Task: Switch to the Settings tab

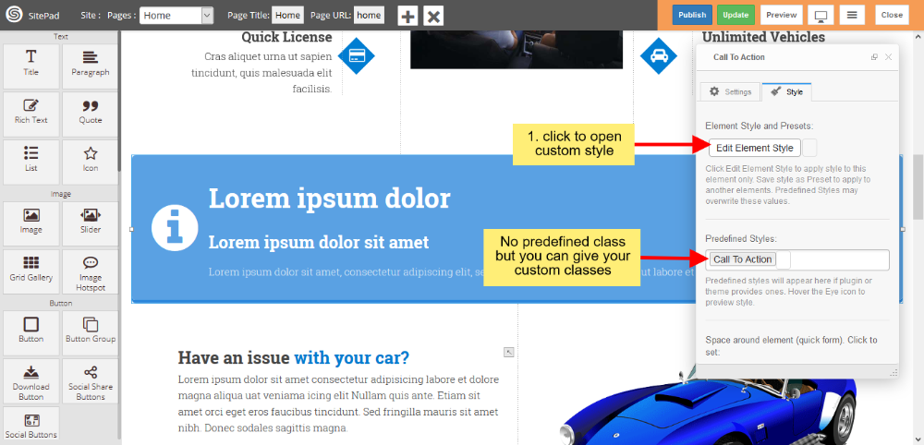Action: tap(730, 91)
